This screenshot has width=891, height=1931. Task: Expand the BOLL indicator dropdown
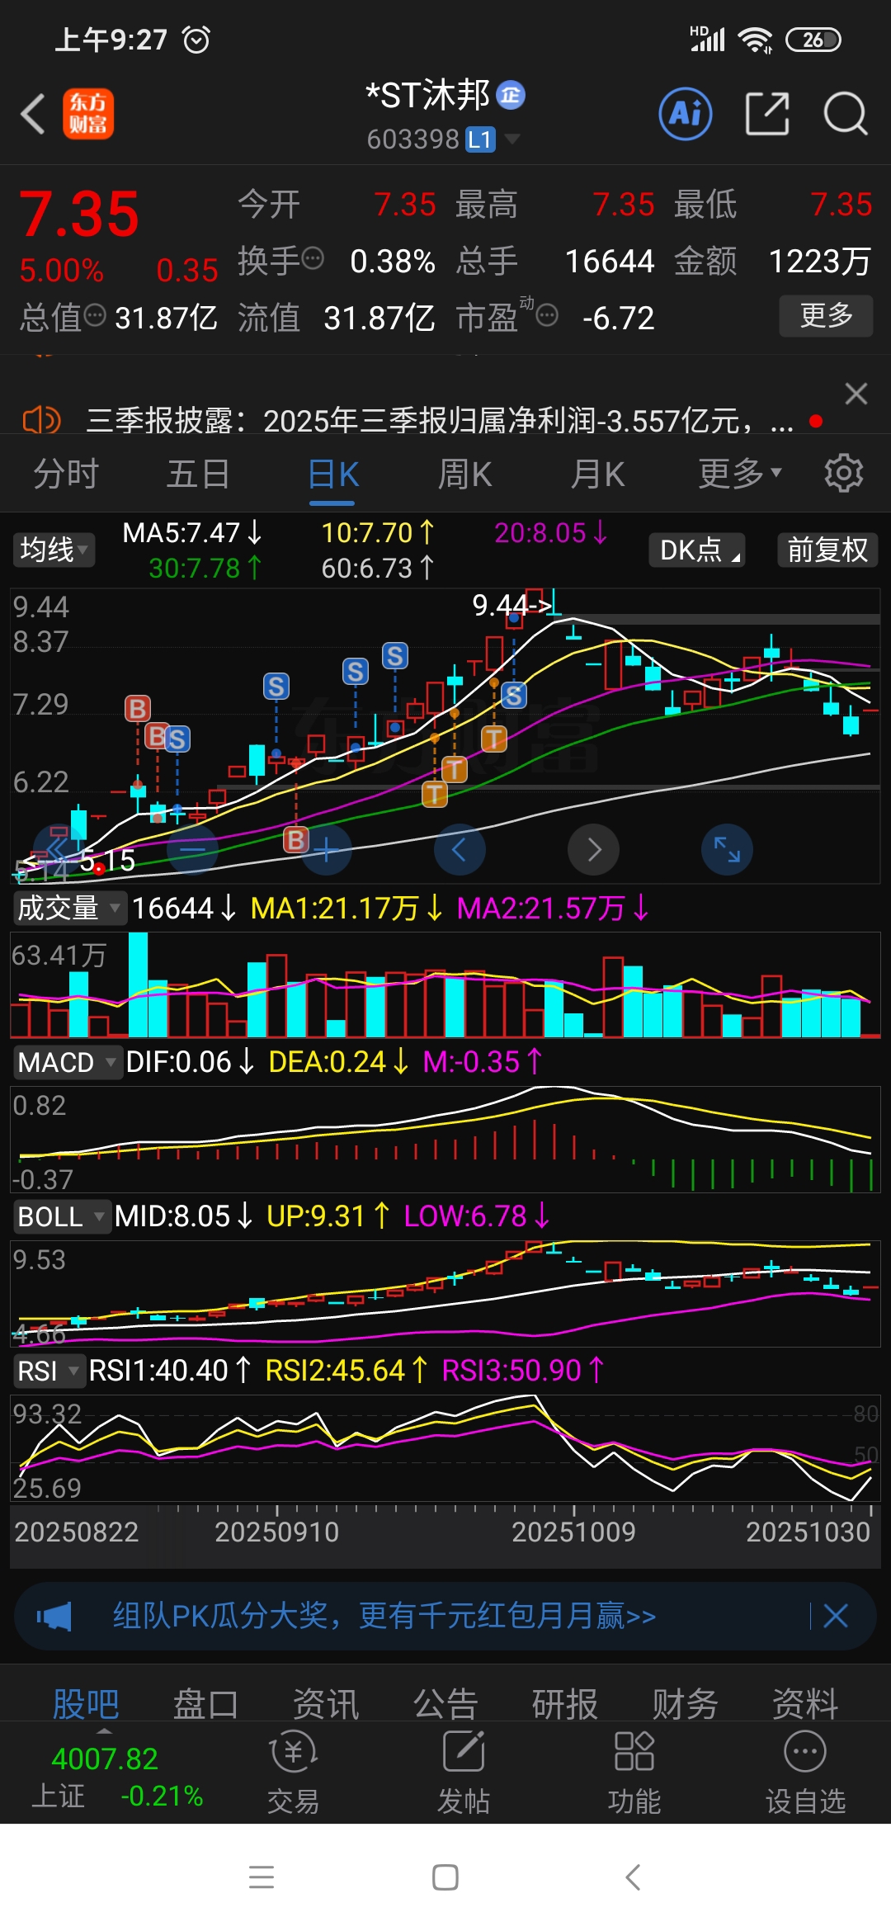[62, 1216]
